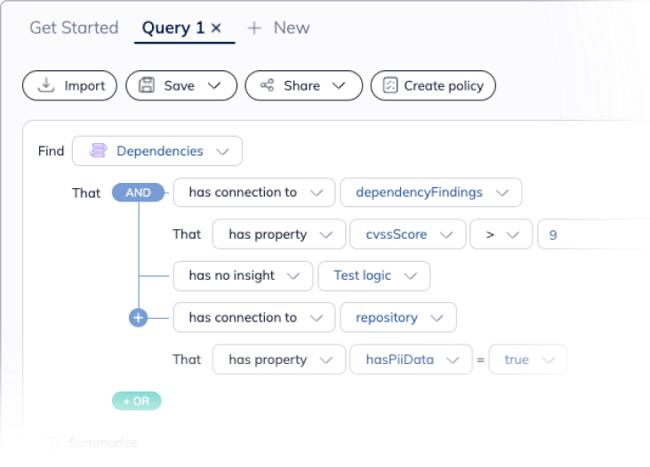Switch to the Get Started tab
The height and width of the screenshot is (467, 650).
pyautogui.click(x=74, y=28)
